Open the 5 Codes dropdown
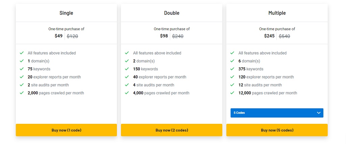The image size is (346, 144). point(277,113)
